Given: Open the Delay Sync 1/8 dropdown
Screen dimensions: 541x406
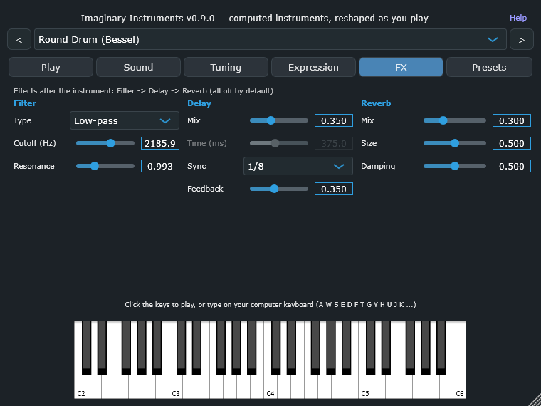Looking at the screenshot, I should [x=298, y=166].
